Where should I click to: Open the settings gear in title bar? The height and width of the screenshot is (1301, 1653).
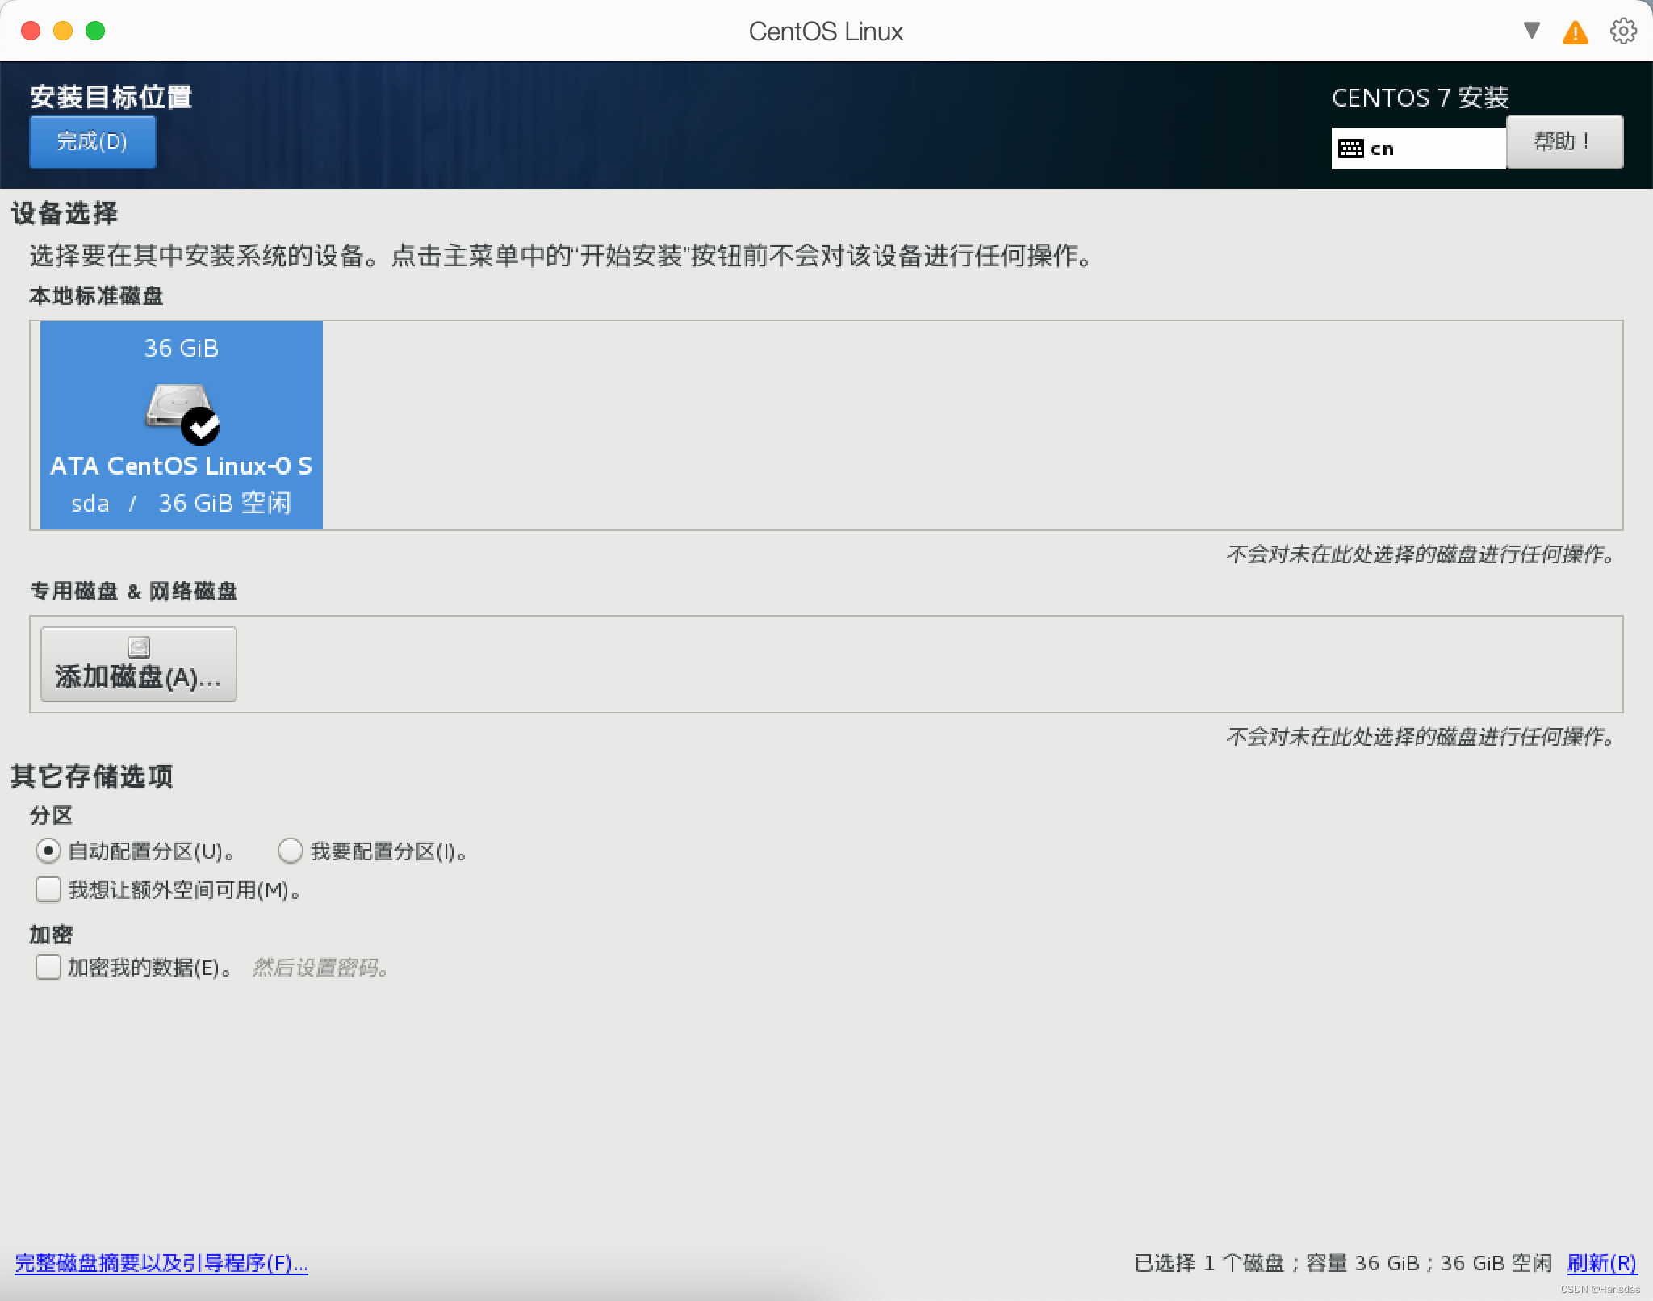[1622, 31]
